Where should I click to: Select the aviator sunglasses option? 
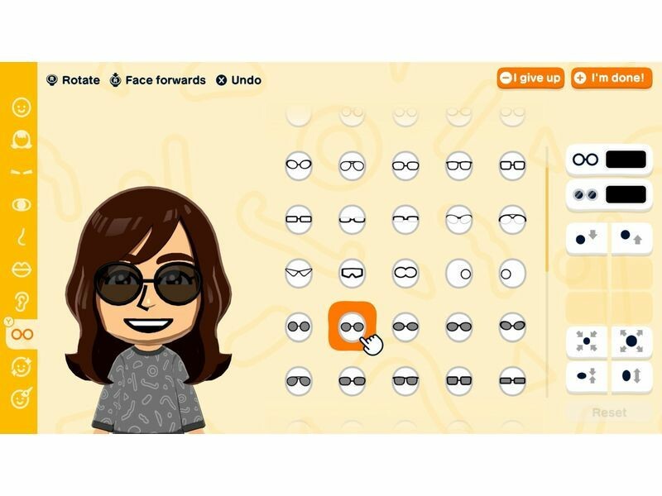pos(299,381)
